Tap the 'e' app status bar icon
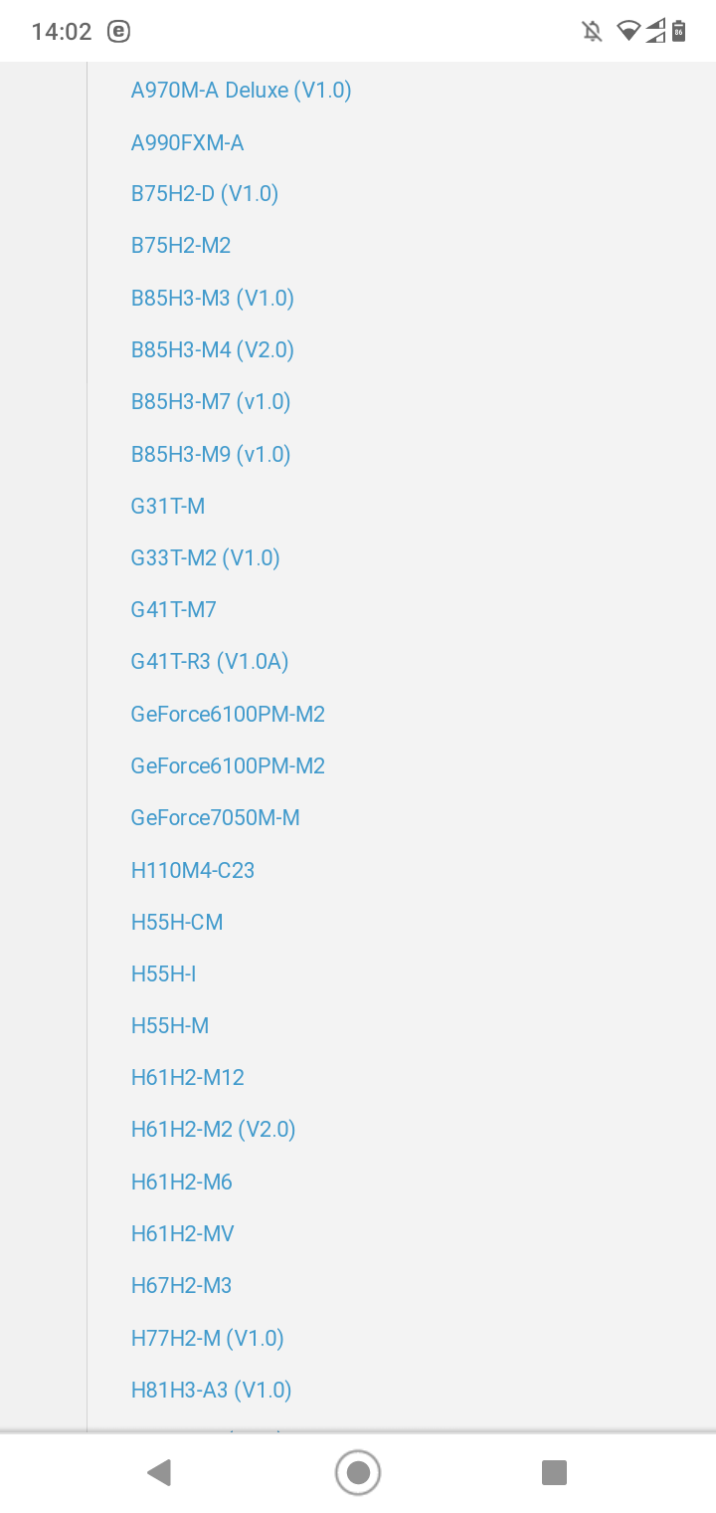 coord(118,31)
